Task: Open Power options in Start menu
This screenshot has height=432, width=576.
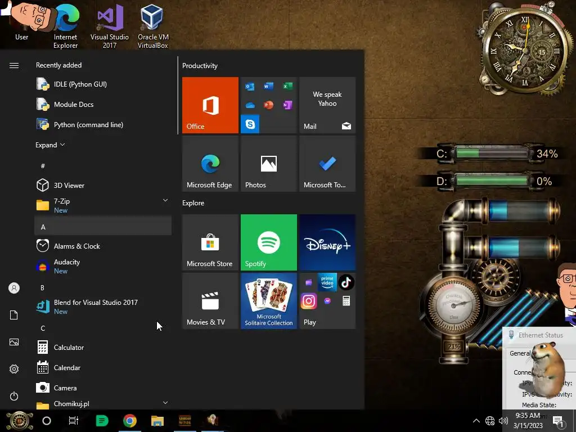Action: (x=14, y=396)
